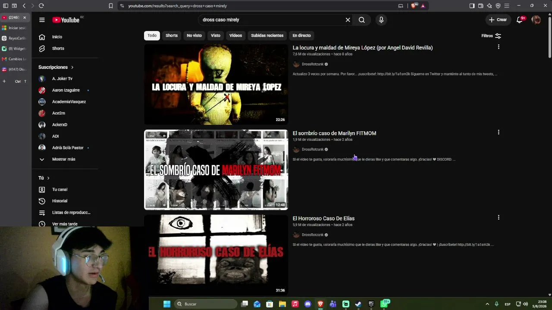
Task: Open the Brave Shields lion icon
Action: [x=414, y=6]
